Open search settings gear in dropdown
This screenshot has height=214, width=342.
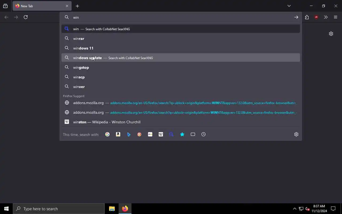coord(296,134)
